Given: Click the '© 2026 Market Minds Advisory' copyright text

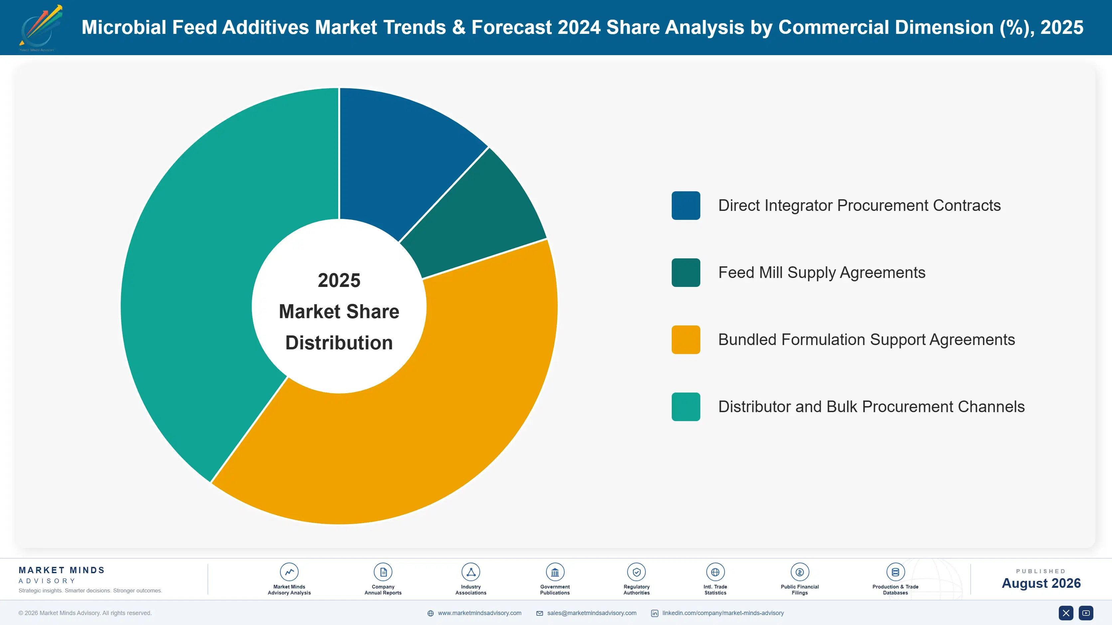Looking at the screenshot, I should [85, 613].
